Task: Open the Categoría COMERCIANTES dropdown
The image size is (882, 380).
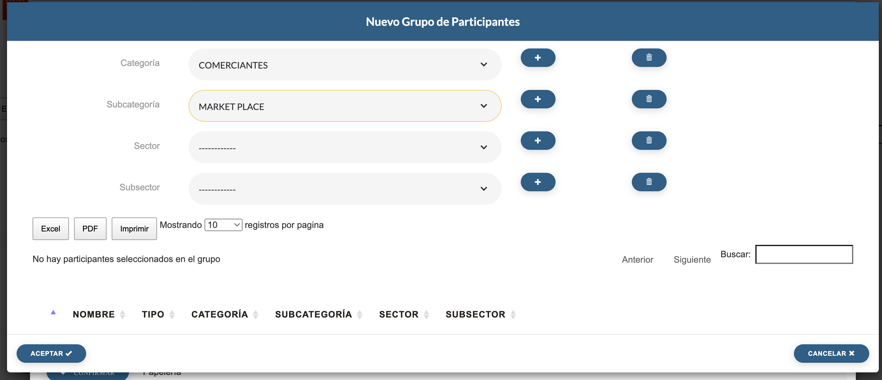Action: point(344,65)
